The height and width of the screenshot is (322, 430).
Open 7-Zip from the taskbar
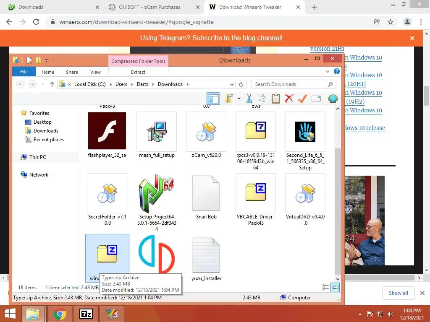click(86, 314)
